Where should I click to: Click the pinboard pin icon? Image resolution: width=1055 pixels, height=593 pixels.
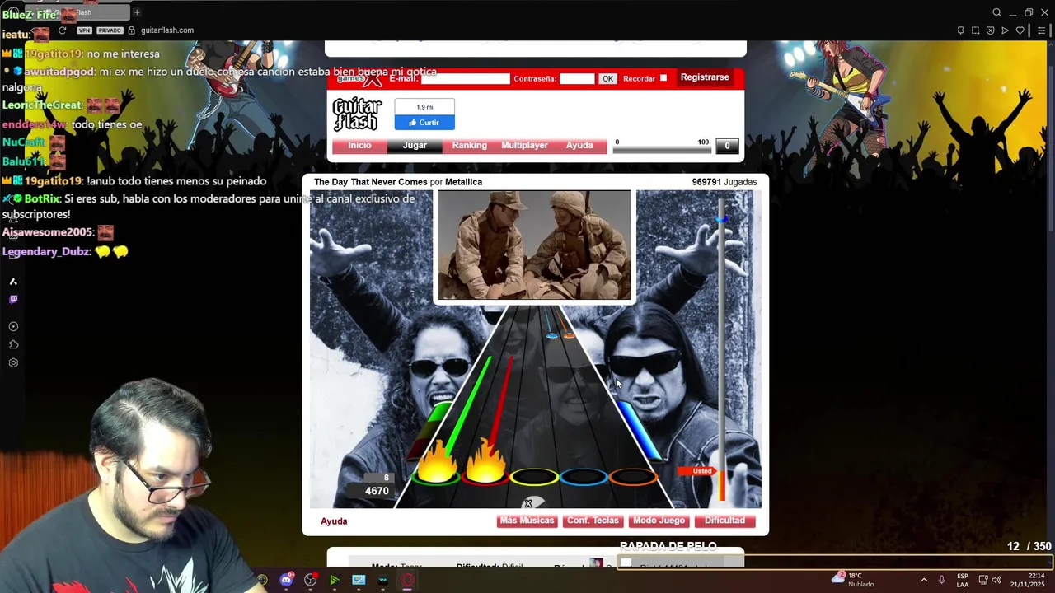pos(960,30)
